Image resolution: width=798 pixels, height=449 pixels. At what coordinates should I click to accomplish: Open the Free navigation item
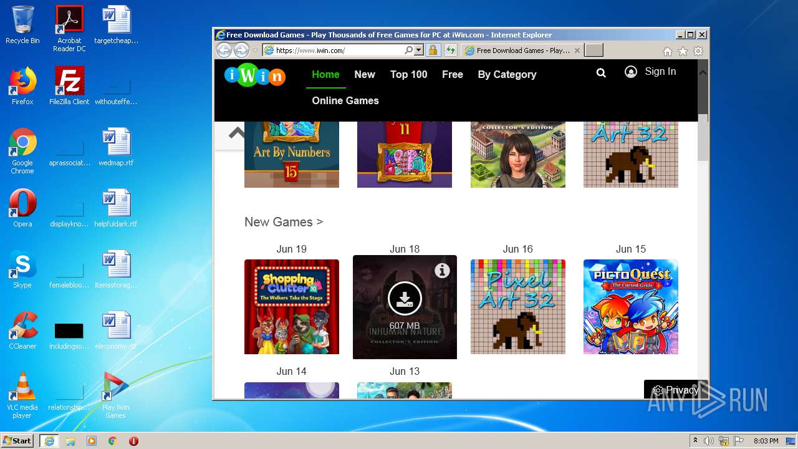453,74
